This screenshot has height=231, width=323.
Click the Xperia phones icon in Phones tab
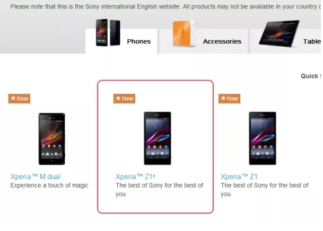pyautogui.click(x=108, y=32)
